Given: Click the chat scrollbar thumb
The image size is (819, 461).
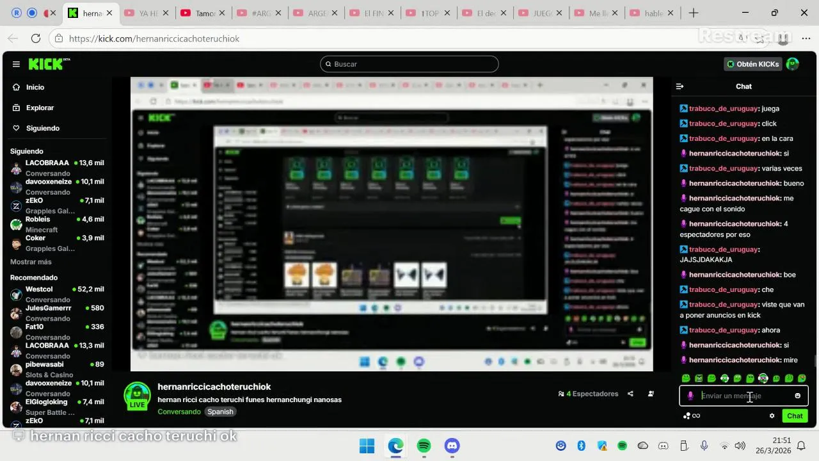Looking at the screenshot, I should coord(815,360).
